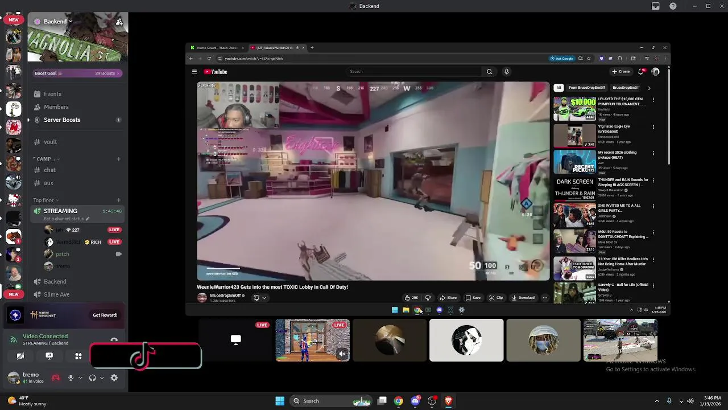Open Discord from Windows taskbar
This screenshot has width=728, height=410.
(415, 401)
